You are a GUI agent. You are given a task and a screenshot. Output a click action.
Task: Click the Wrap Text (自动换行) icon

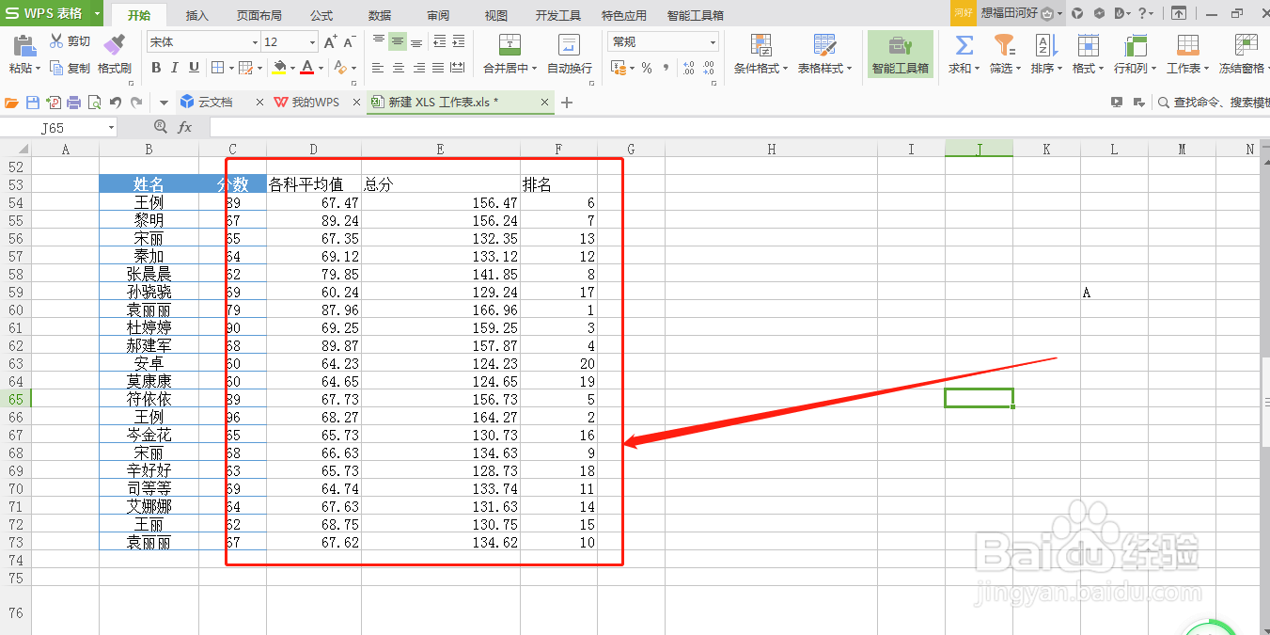569,46
